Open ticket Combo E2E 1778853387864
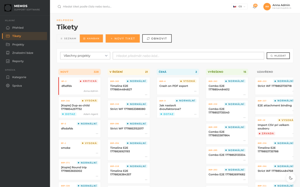The height and width of the screenshot is (187, 300). click(x=227, y=134)
